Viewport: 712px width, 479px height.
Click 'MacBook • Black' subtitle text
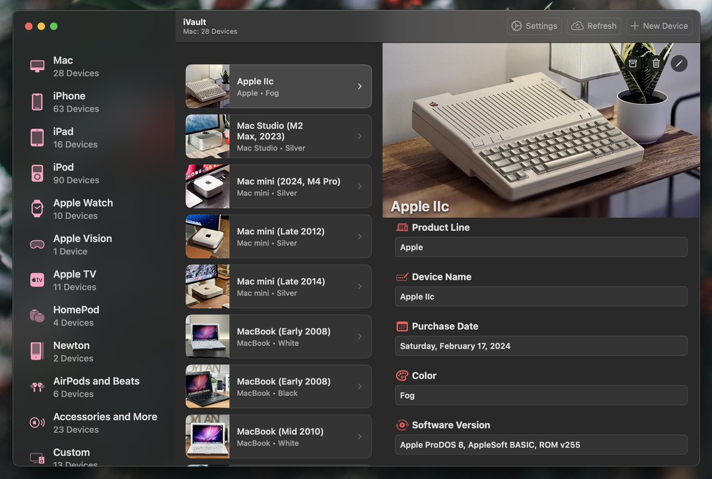point(267,394)
